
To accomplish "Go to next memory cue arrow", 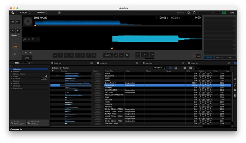I will (x=121, y=55).
